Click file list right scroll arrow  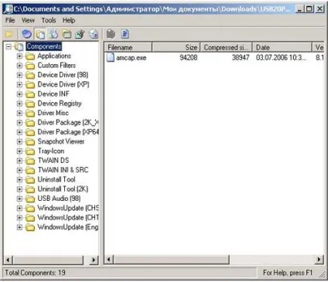point(319,260)
